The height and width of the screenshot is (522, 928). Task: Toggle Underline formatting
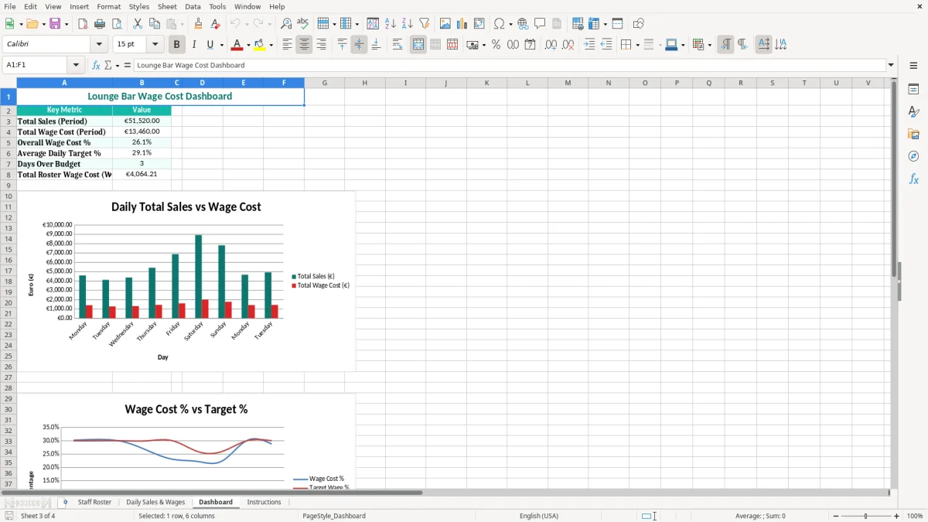210,45
